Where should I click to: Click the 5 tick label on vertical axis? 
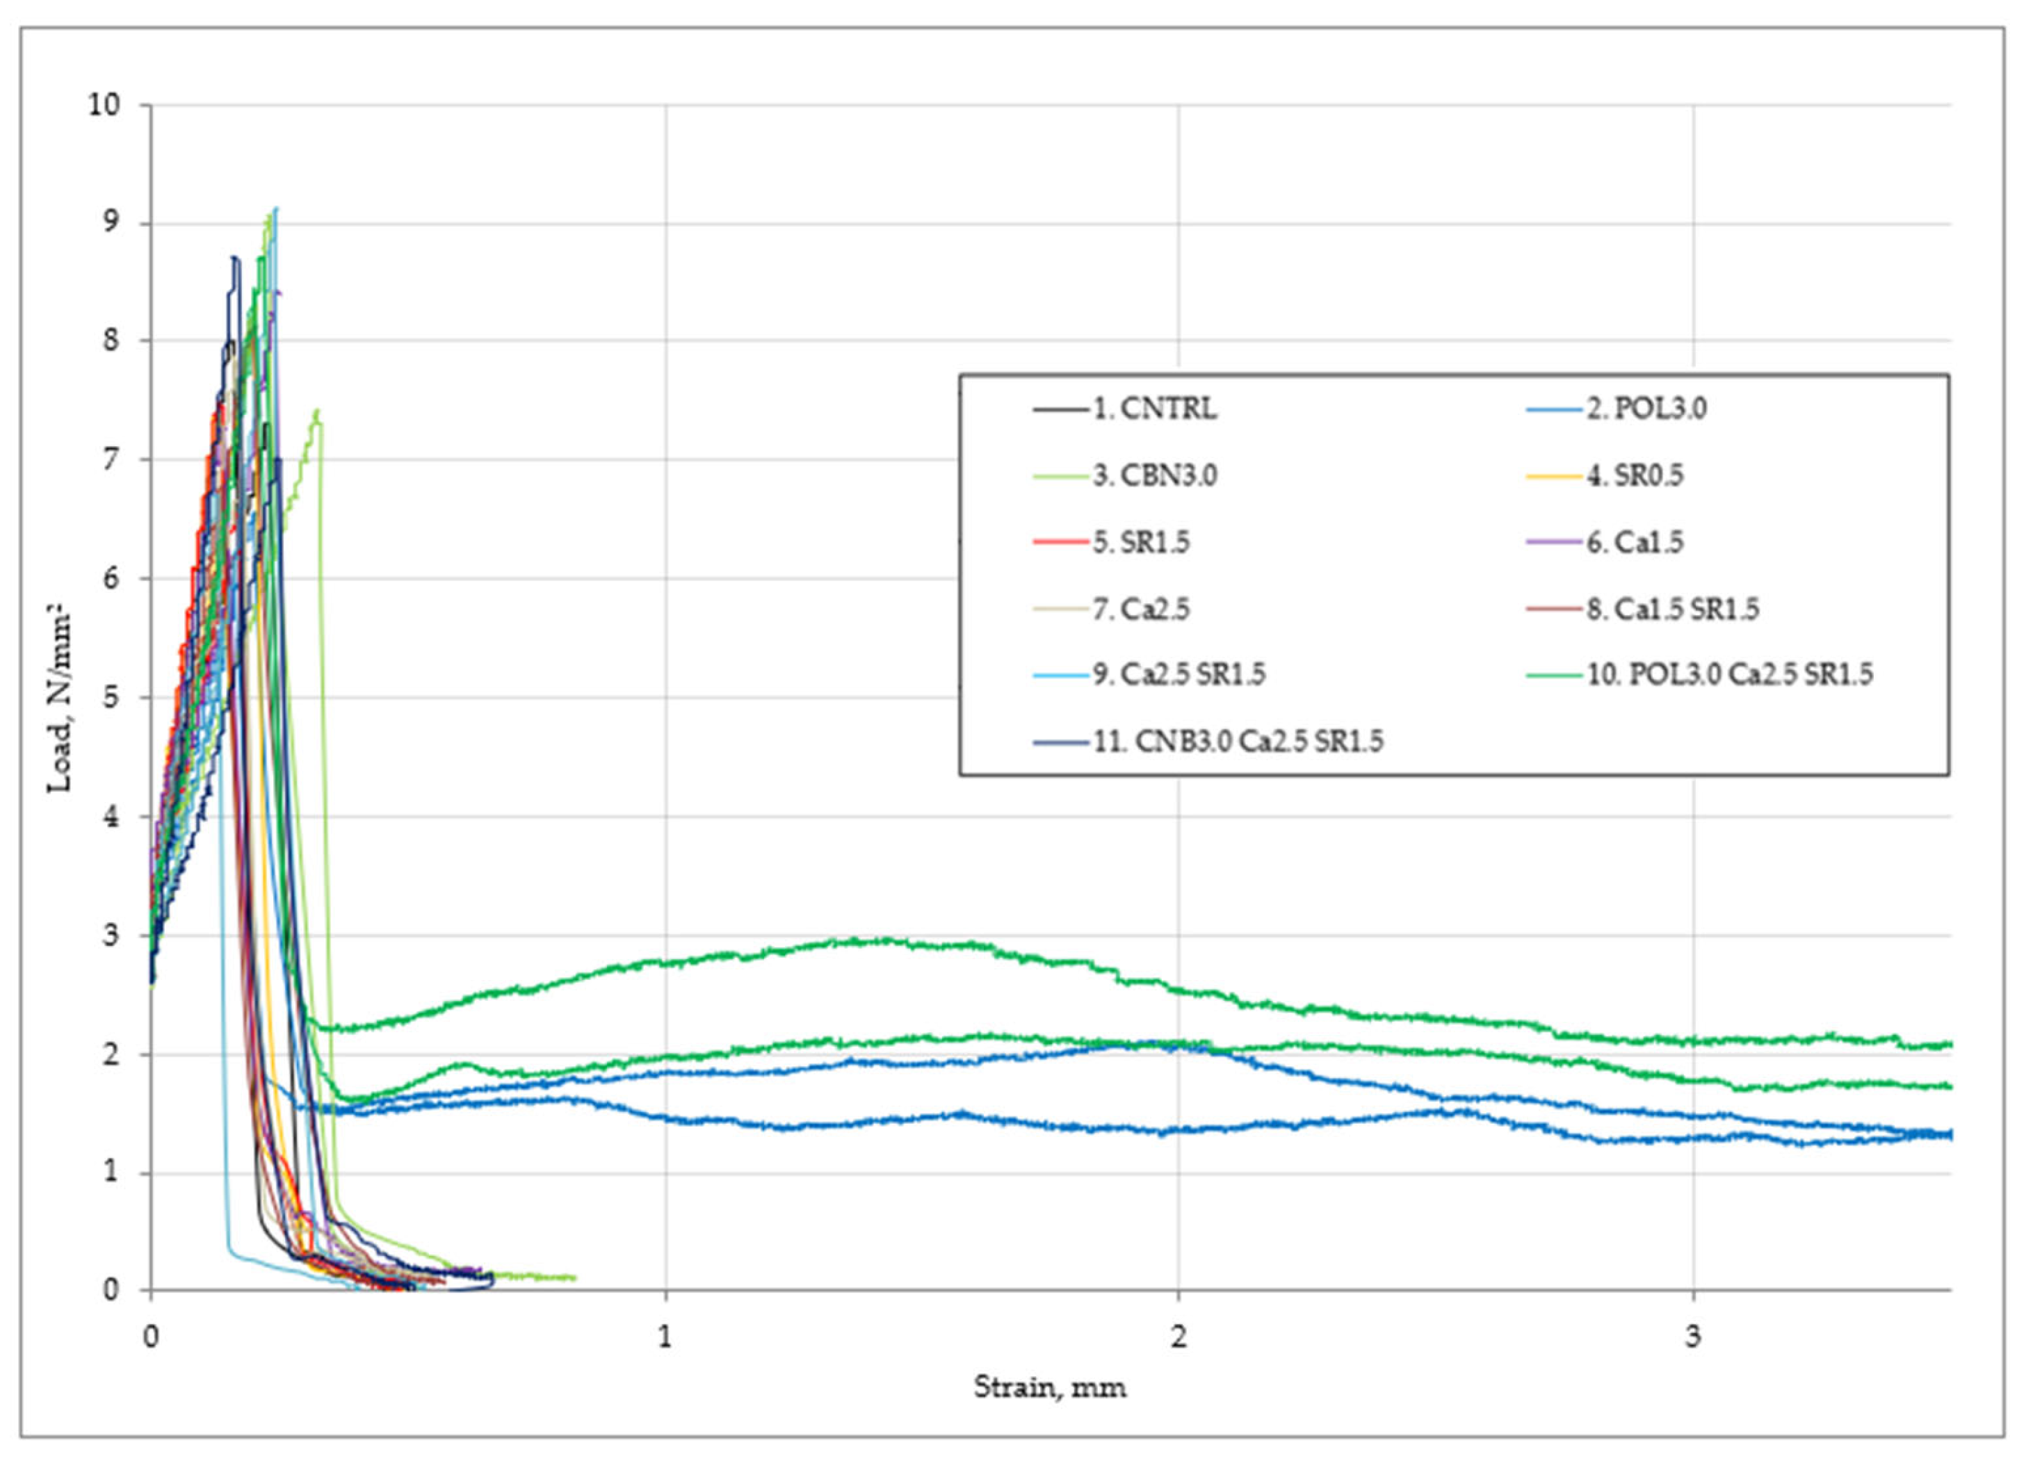coord(111,697)
